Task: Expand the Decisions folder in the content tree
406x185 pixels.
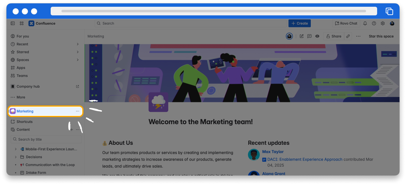Action: 16,157
